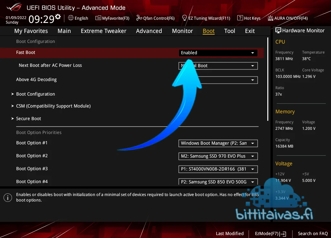The width and height of the screenshot is (331, 238).
Task: Click the settings list scrollbar
Action: (268, 79)
